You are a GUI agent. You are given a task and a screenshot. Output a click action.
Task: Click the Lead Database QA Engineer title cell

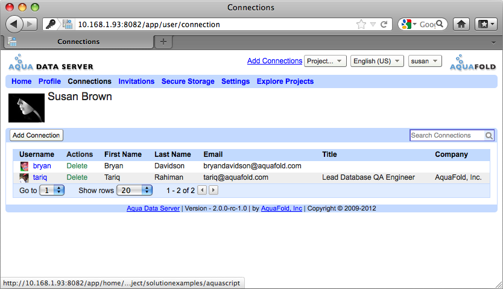369,177
